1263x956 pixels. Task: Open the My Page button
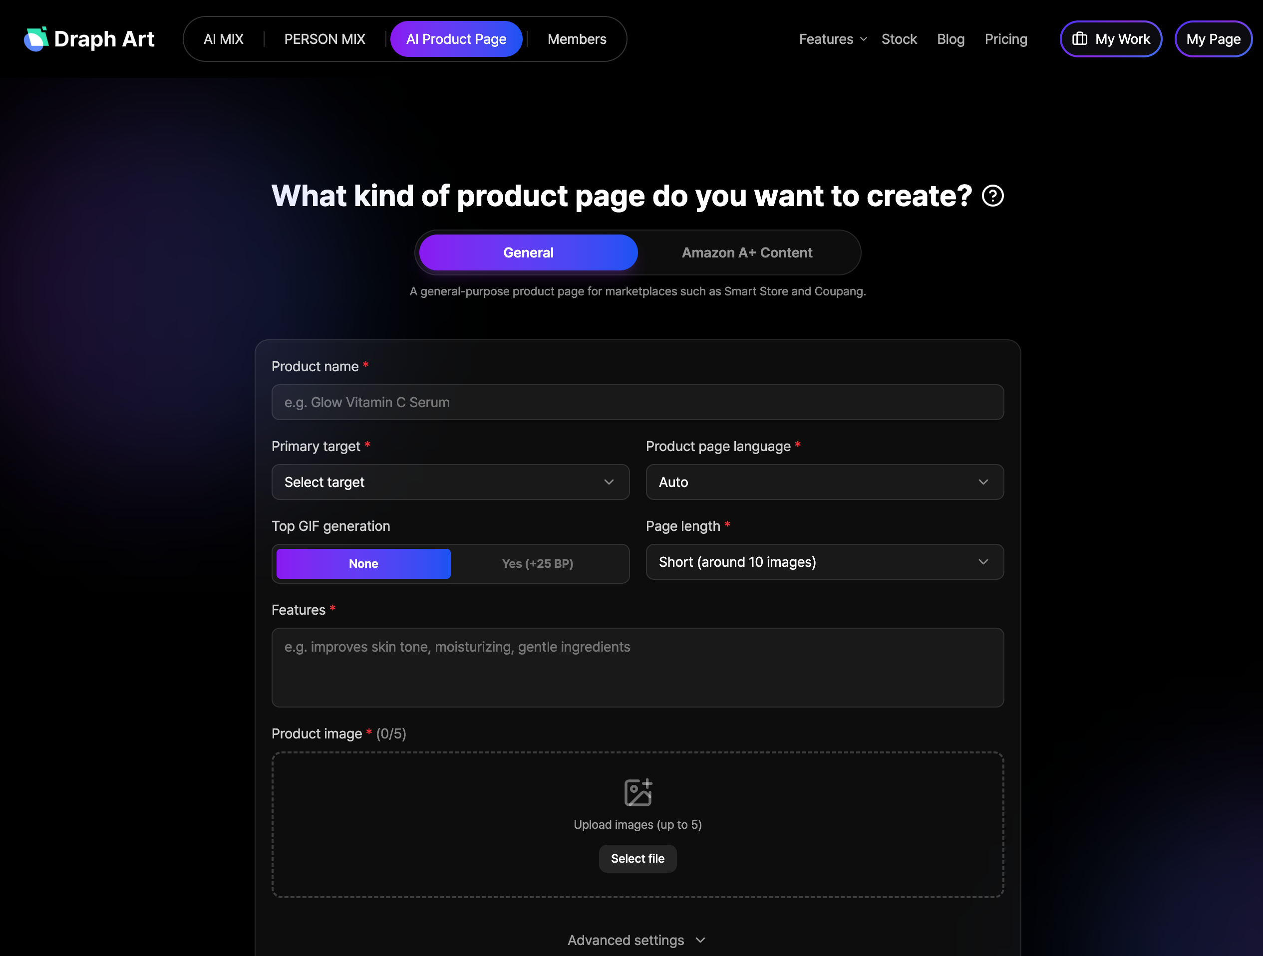click(1213, 39)
